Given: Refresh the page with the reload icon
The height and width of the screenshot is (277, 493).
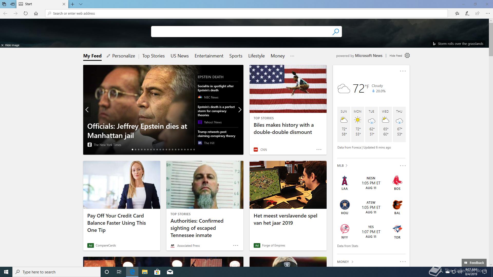Looking at the screenshot, I should click(26, 13).
